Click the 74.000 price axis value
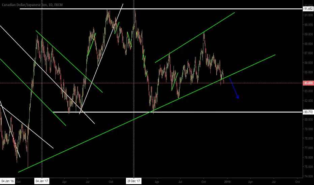314x185 pixels. pos(309,176)
